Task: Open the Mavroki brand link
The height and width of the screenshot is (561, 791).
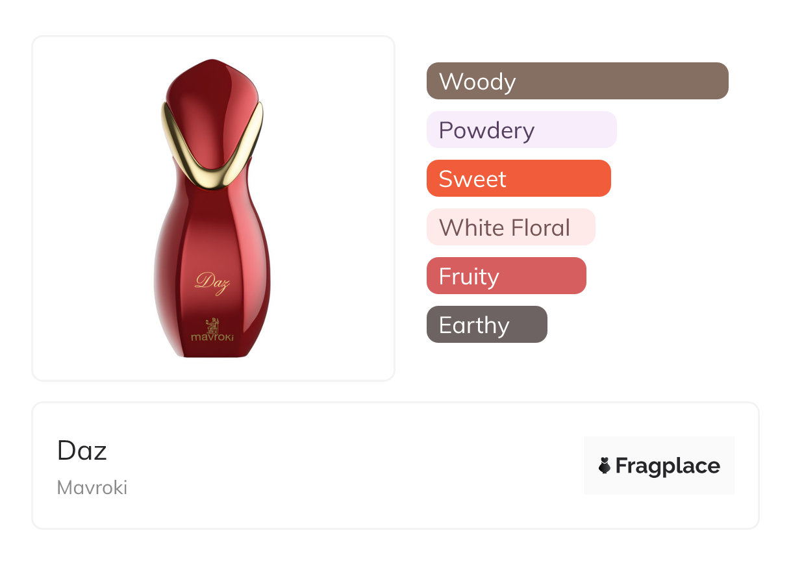Action: click(92, 488)
